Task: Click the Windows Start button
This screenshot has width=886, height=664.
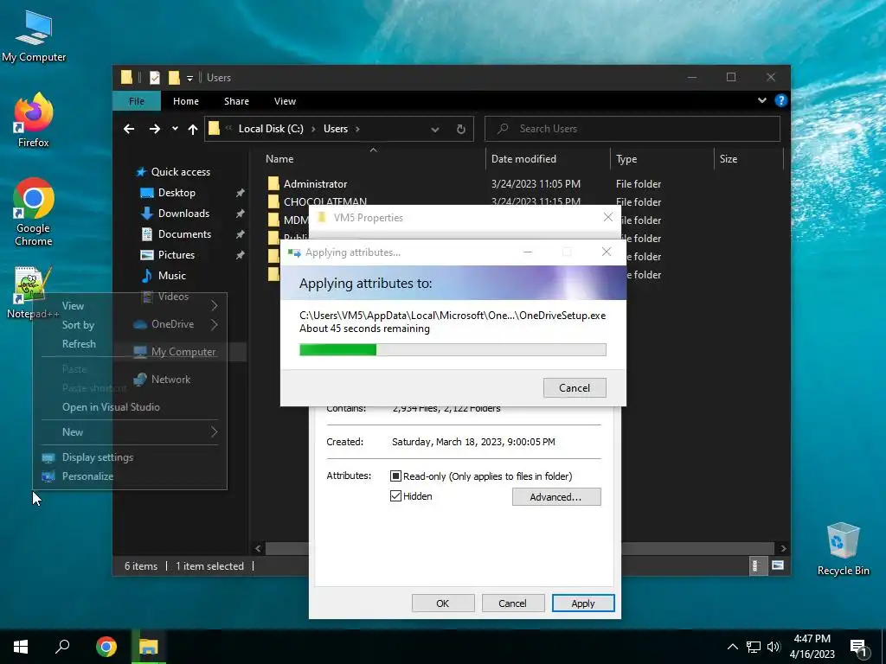Action: [21, 647]
